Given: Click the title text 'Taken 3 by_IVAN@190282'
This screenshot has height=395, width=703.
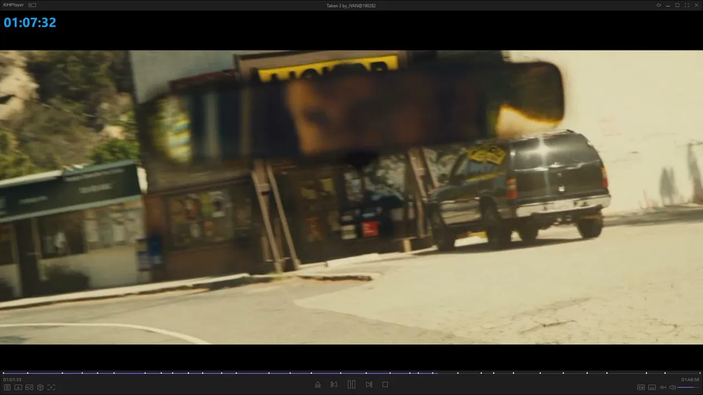Looking at the screenshot, I should point(351,5).
